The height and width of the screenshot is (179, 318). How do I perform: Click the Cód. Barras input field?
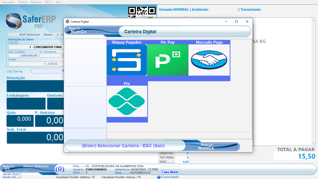[x=46, y=71]
